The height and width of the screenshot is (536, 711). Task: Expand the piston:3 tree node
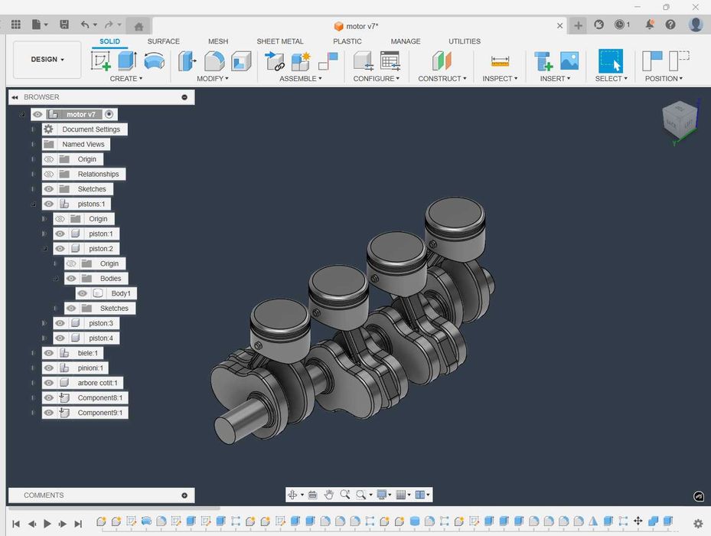pos(44,323)
